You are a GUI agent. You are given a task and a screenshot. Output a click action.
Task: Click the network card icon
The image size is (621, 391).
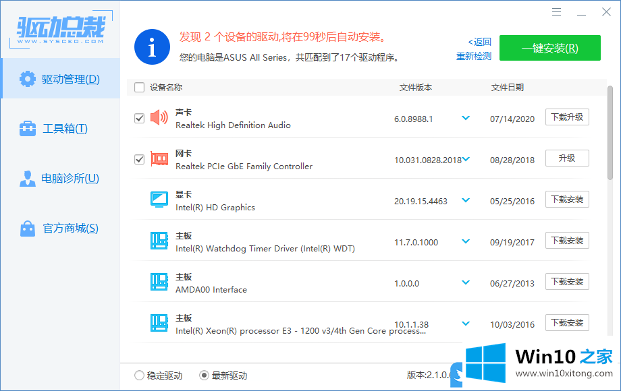[159, 158]
